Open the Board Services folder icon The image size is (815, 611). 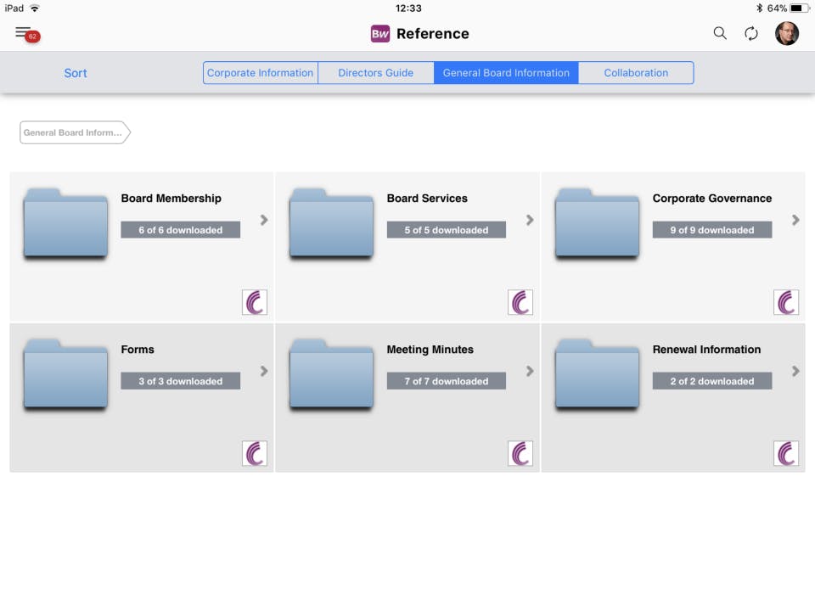tap(332, 223)
